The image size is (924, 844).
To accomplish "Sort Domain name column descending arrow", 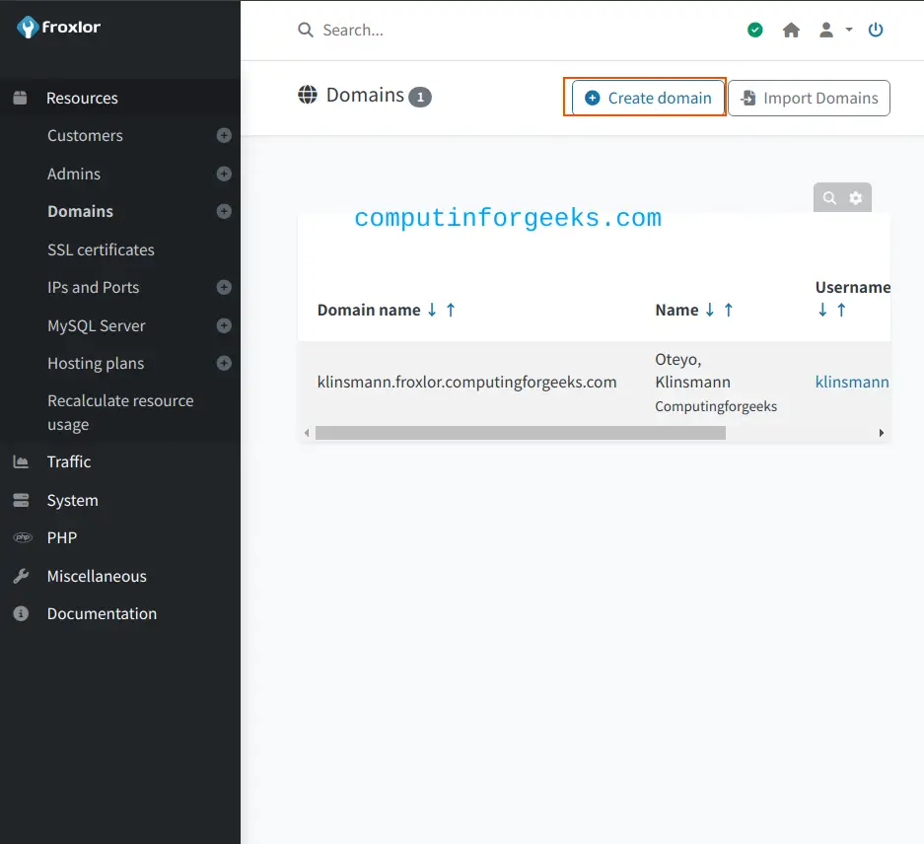I will (432, 310).
